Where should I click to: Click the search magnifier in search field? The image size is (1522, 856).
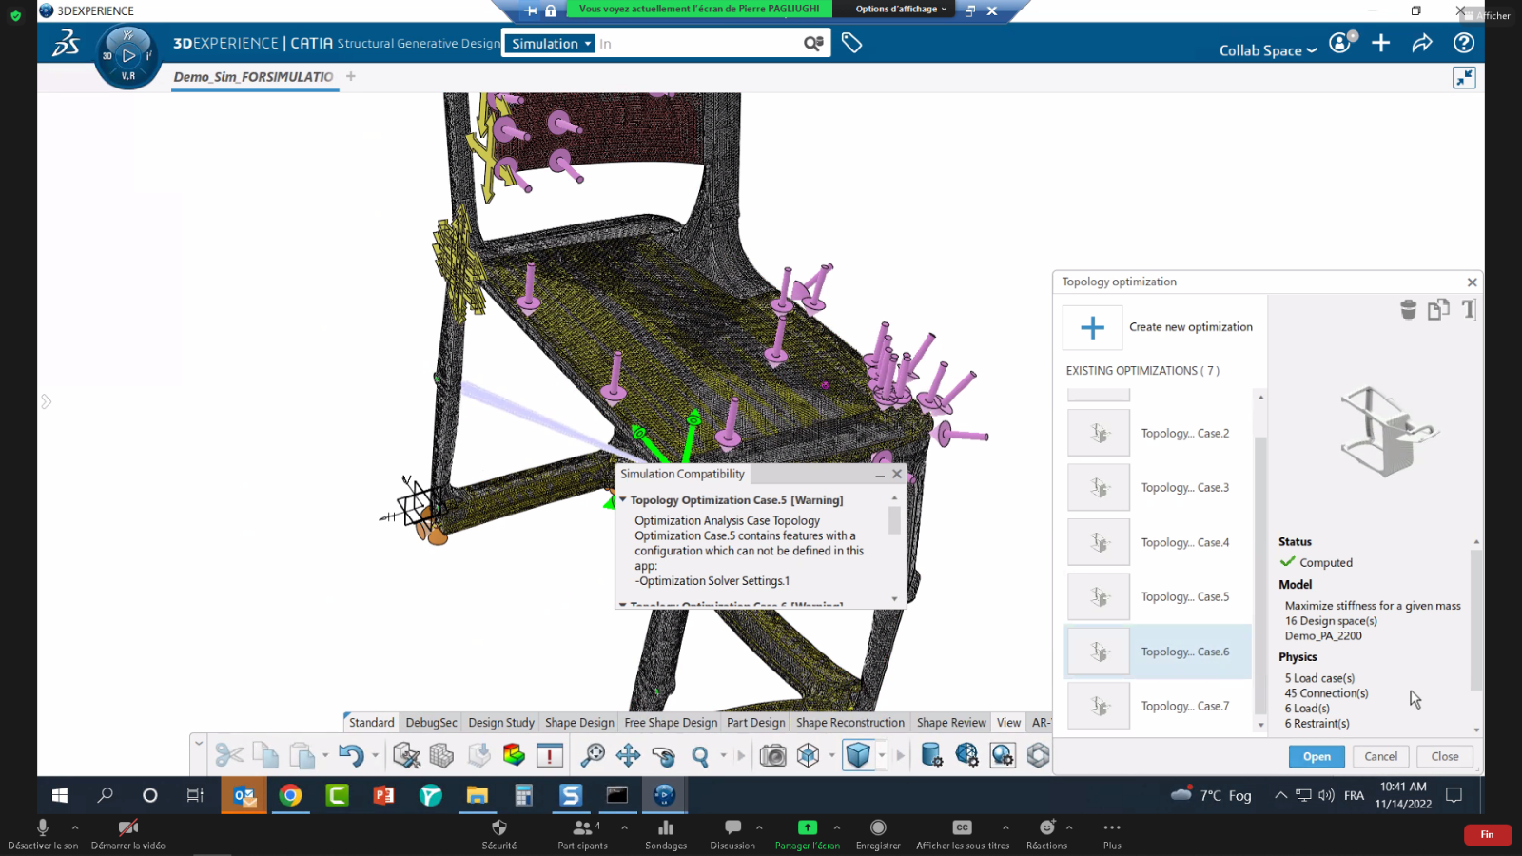(813, 44)
